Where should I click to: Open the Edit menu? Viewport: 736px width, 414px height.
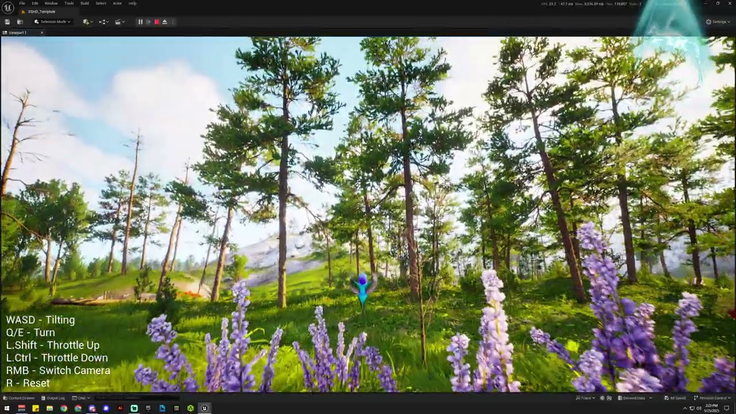35,3
